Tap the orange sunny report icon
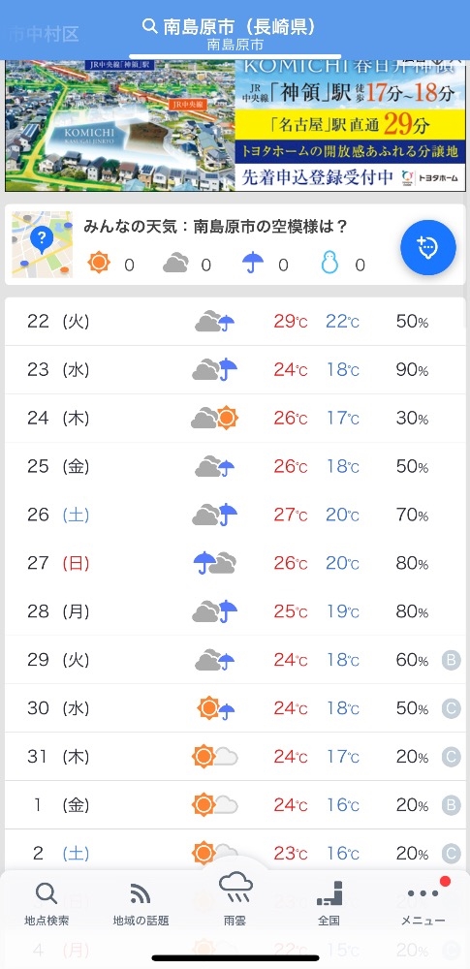Viewport: 470px width, 969px height. 99,264
